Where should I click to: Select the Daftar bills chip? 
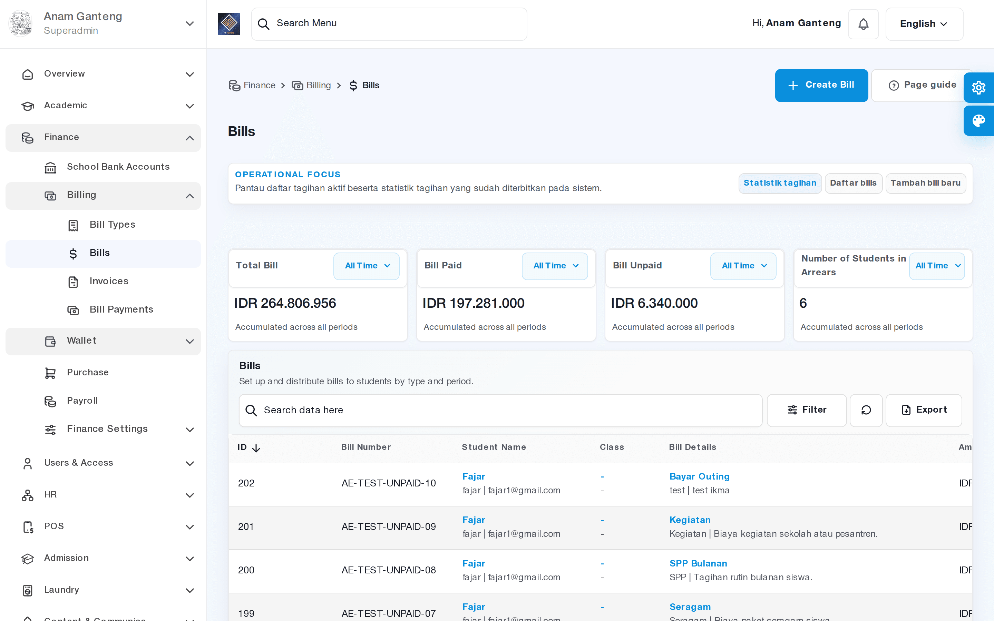pyautogui.click(x=853, y=183)
